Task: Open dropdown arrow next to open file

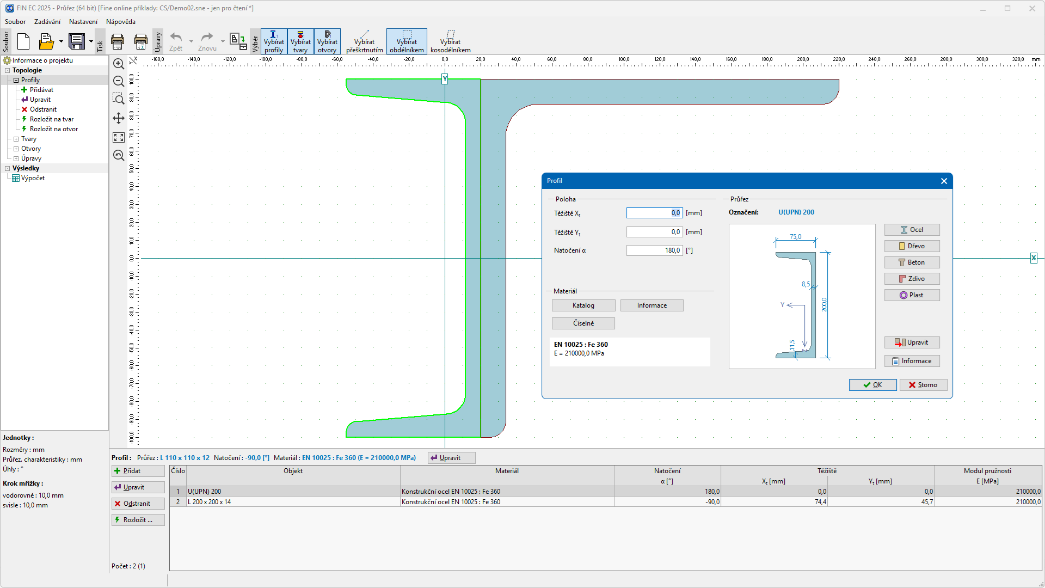Action: point(61,41)
